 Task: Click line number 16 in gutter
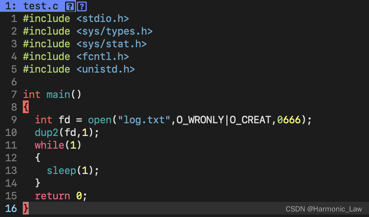pos(11,209)
